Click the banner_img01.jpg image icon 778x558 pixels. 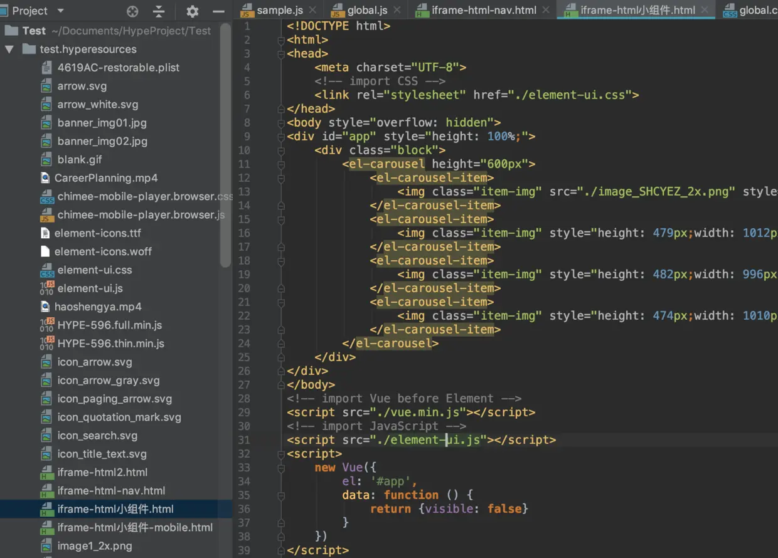tap(46, 123)
